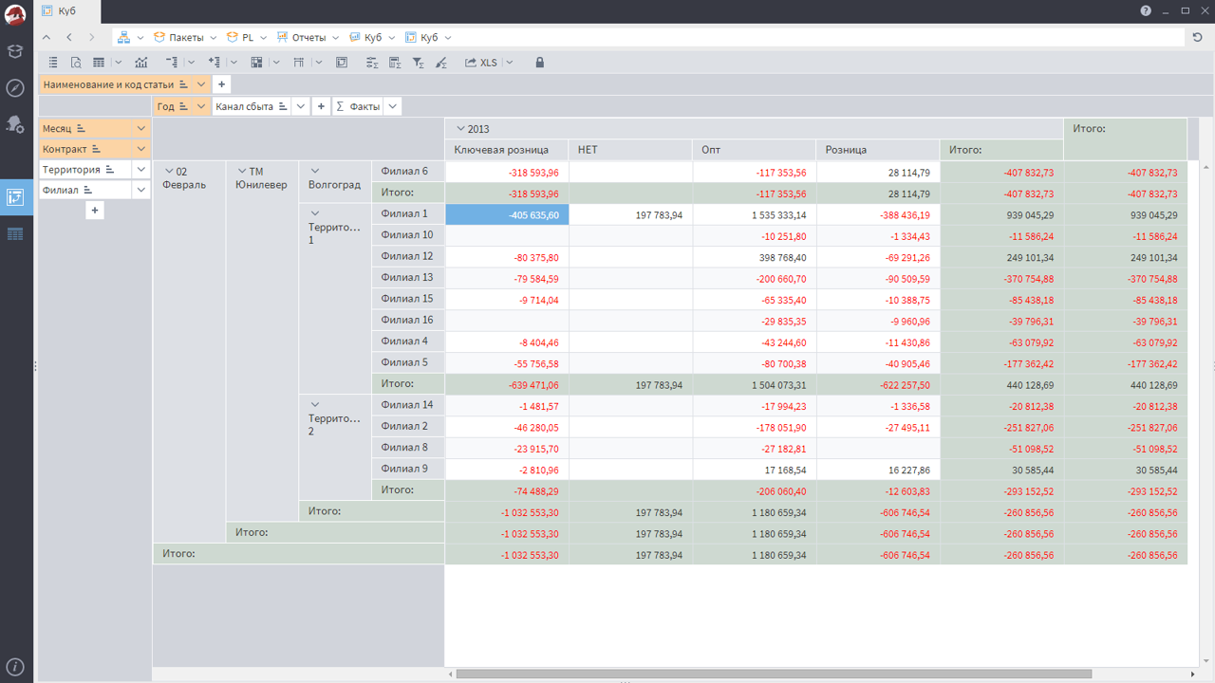Select the Филиал 12 Опт value cell
This screenshot has height=683, width=1215.
click(x=754, y=257)
